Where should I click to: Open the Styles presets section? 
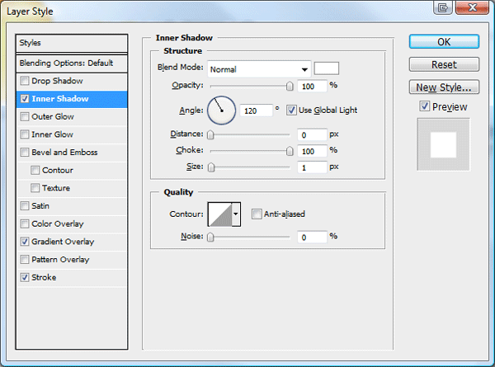click(x=72, y=43)
